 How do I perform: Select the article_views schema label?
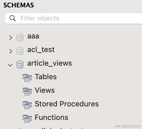(49, 63)
